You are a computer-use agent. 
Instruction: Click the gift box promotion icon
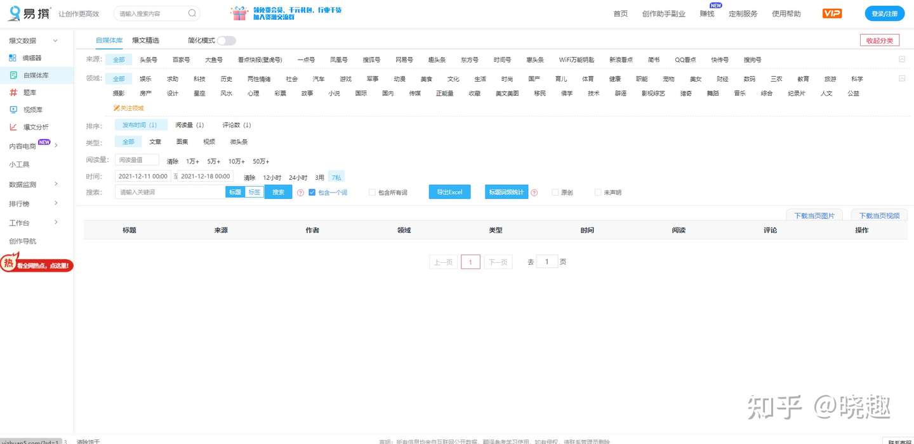tap(239, 13)
